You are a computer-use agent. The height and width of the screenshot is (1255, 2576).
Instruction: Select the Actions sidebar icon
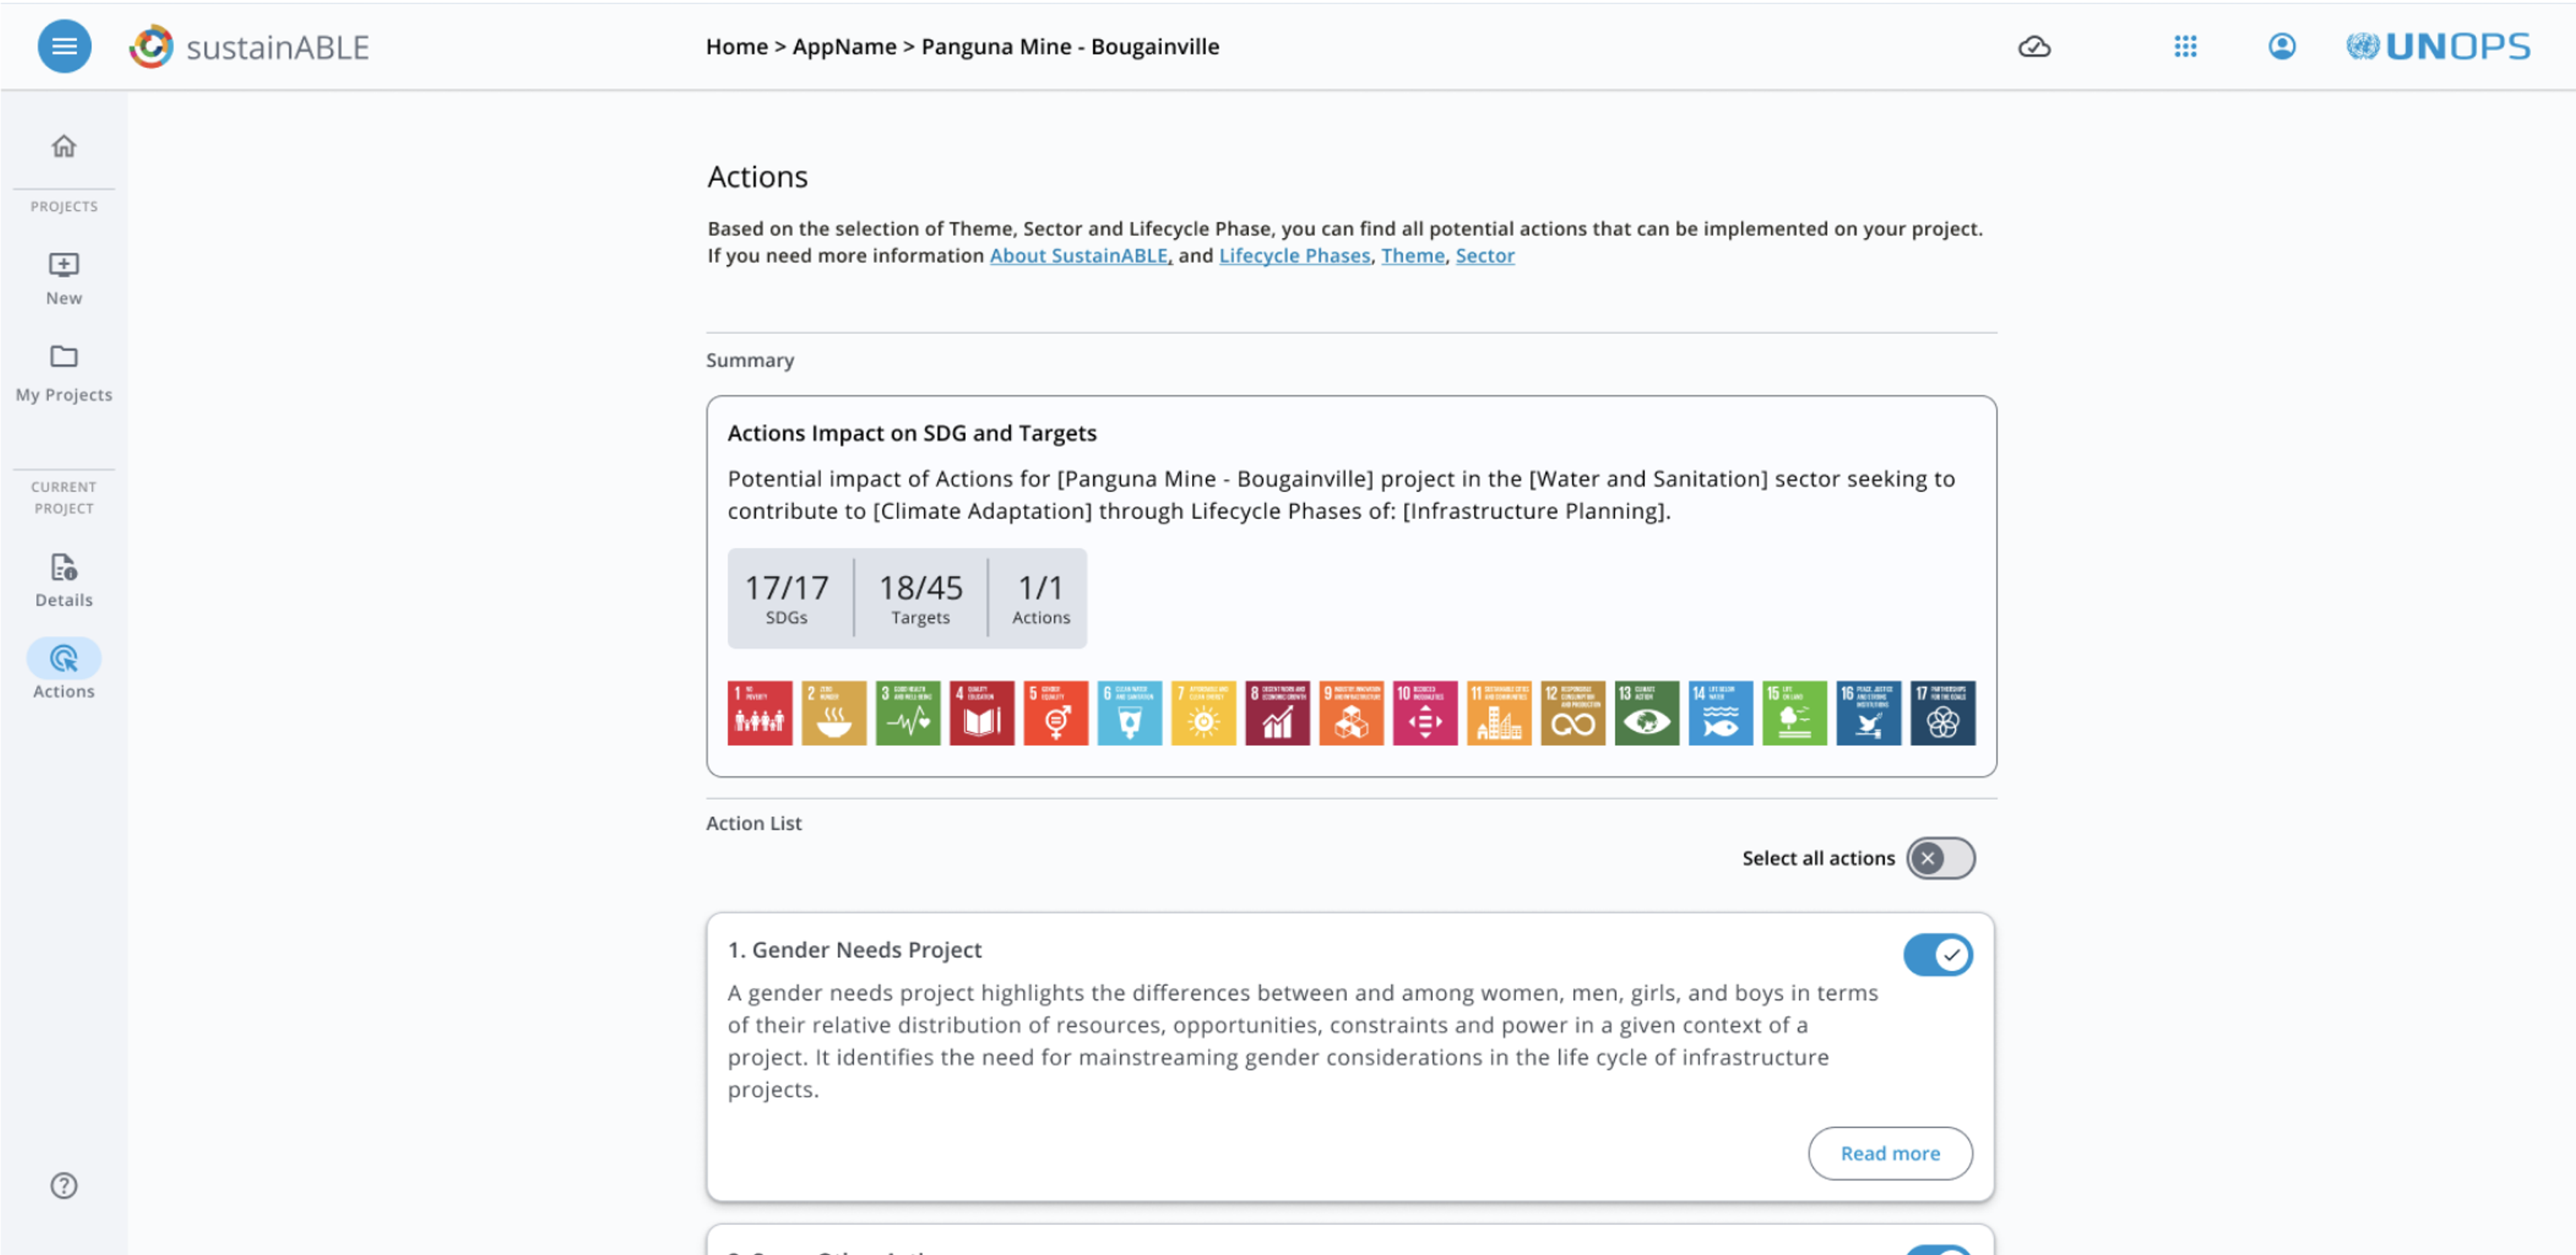[x=63, y=658]
